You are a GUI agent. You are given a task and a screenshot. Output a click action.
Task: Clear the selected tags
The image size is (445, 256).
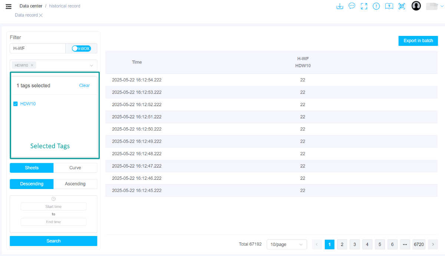84,85
